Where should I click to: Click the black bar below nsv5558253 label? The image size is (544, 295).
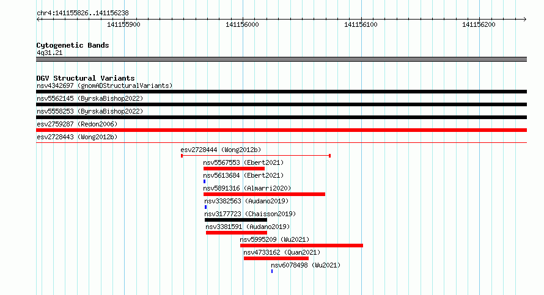pos(281,117)
